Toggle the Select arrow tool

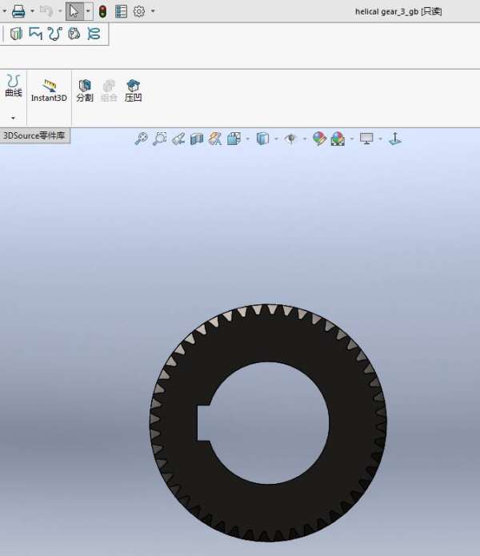[x=74, y=11]
